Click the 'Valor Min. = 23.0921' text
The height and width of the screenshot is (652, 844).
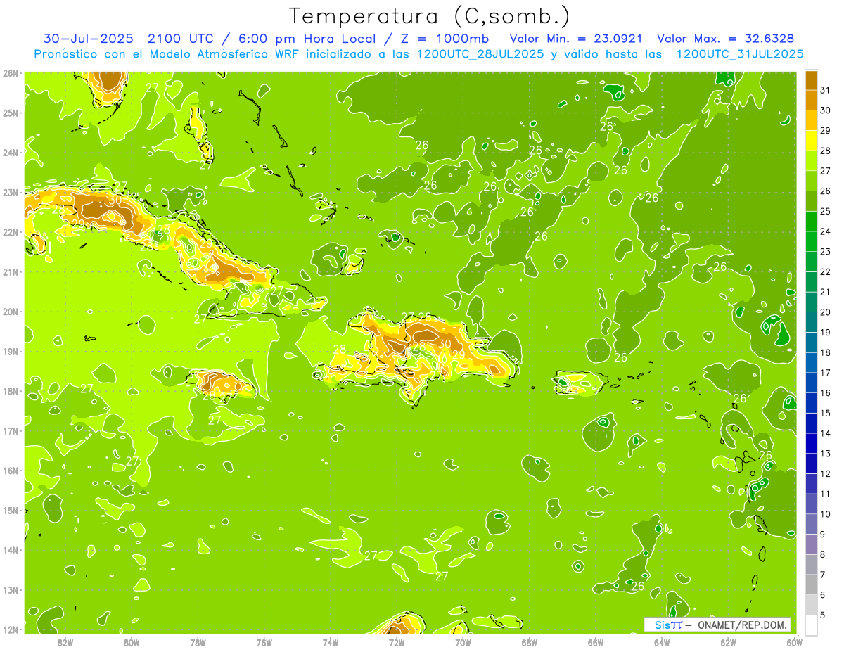(577, 39)
